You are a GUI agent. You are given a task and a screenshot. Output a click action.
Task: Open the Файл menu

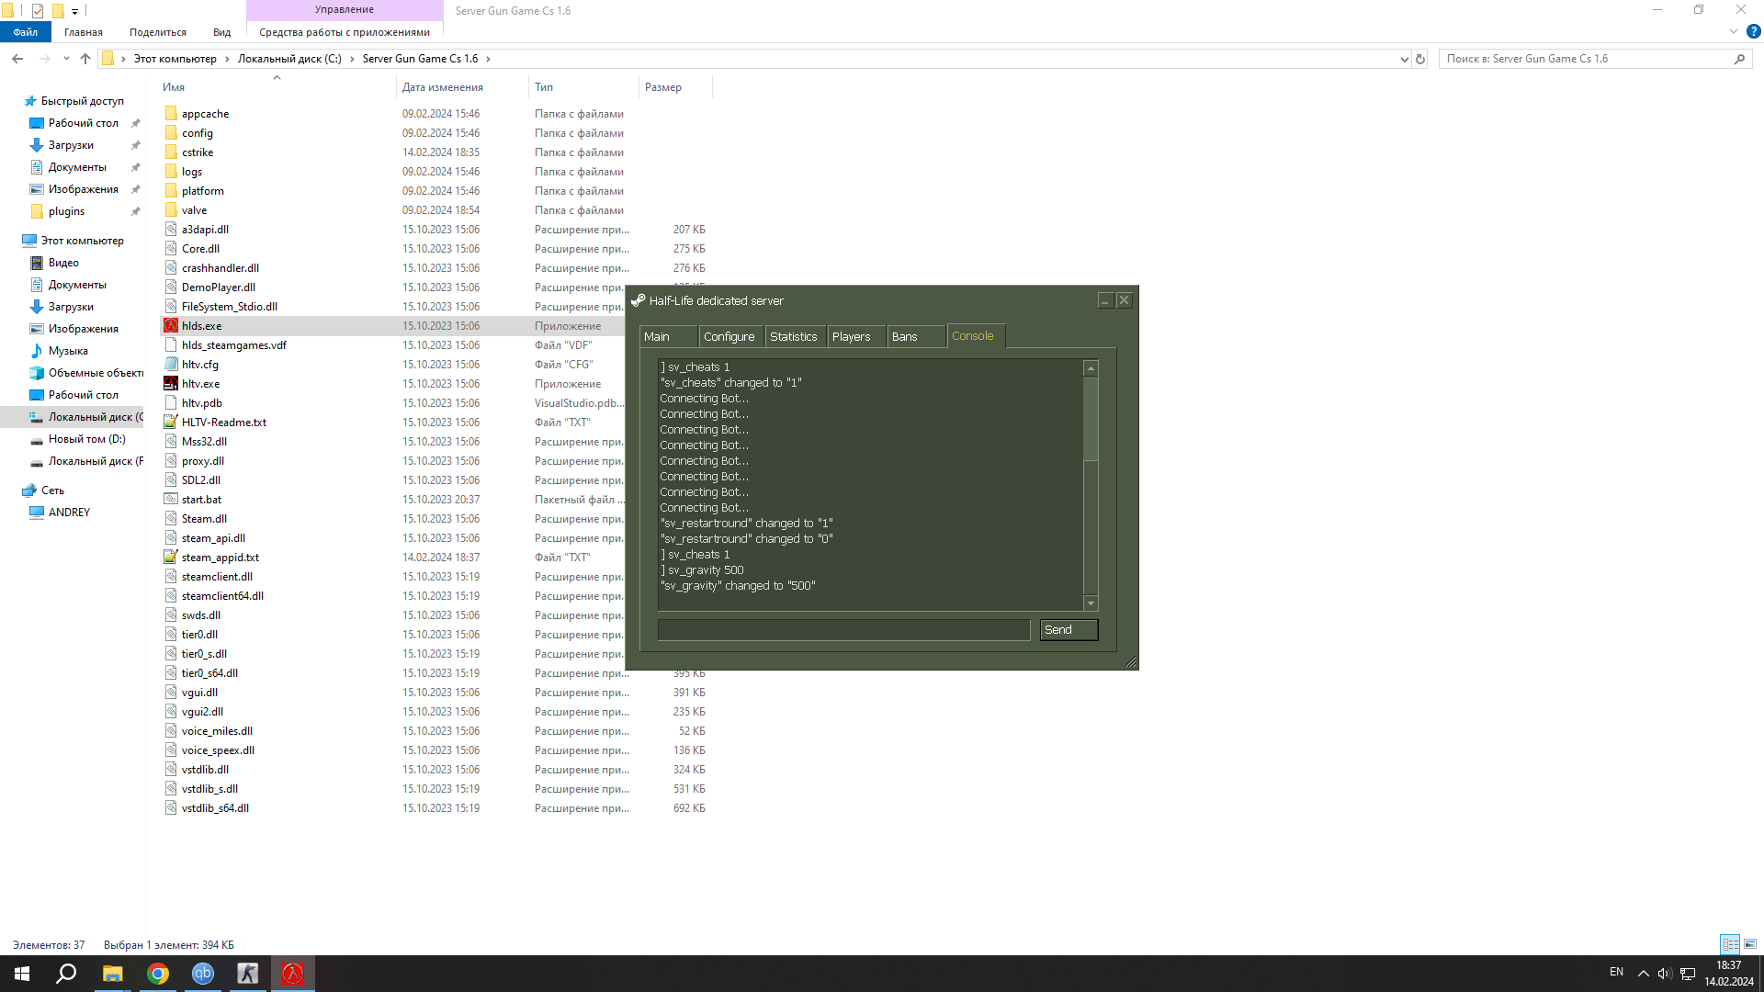click(x=26, y=32)
